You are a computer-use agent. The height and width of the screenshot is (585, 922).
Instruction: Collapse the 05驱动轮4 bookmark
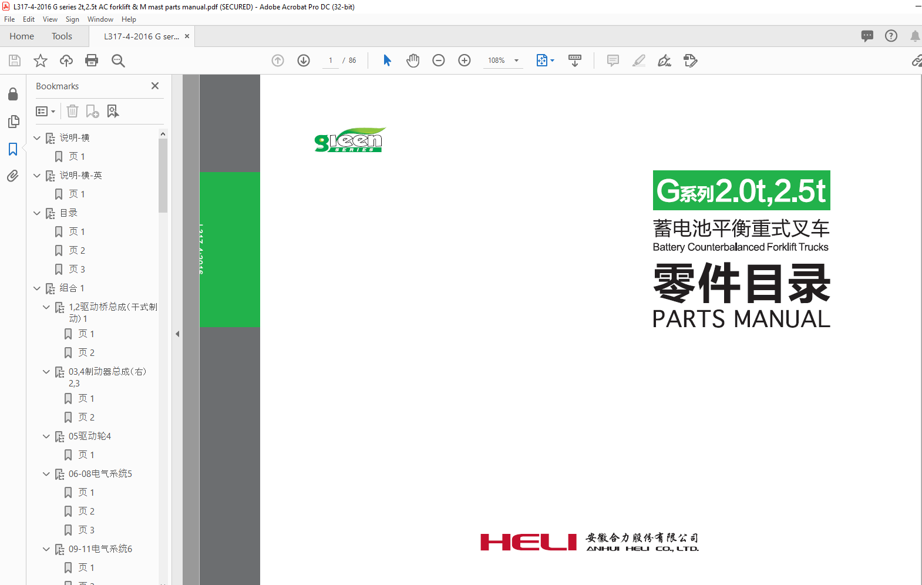(x=46, y=436)
